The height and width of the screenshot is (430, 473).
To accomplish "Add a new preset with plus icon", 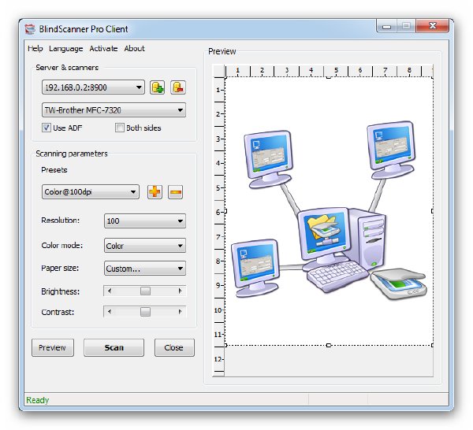I will coord(155,192).
